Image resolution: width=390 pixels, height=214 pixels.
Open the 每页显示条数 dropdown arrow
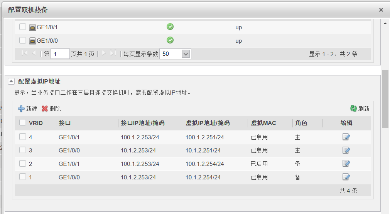[186, 54]
